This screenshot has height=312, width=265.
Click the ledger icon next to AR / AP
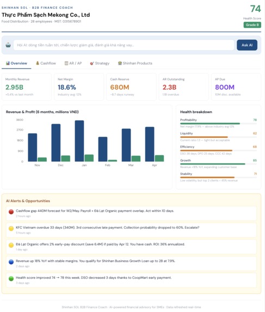66,63
